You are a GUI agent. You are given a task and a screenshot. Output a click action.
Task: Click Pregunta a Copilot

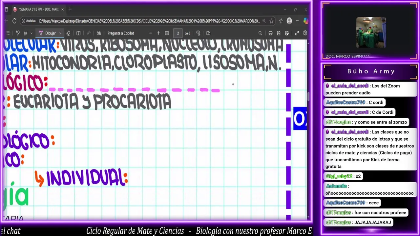click(121, 33)
